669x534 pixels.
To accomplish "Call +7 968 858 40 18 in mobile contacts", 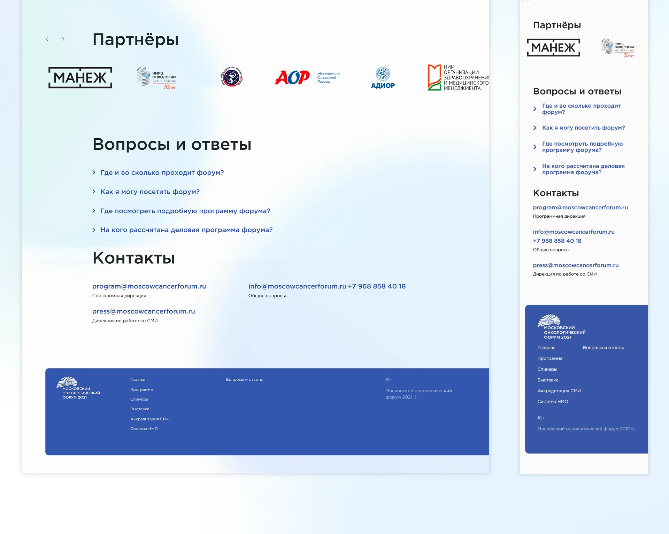I will [x=557, y=241].
